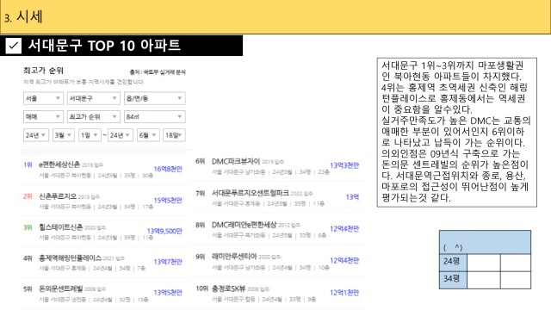This screenshot has width=551, height=310.
Task: Click the 15억5천만 price
Action: tap(168, 201)
